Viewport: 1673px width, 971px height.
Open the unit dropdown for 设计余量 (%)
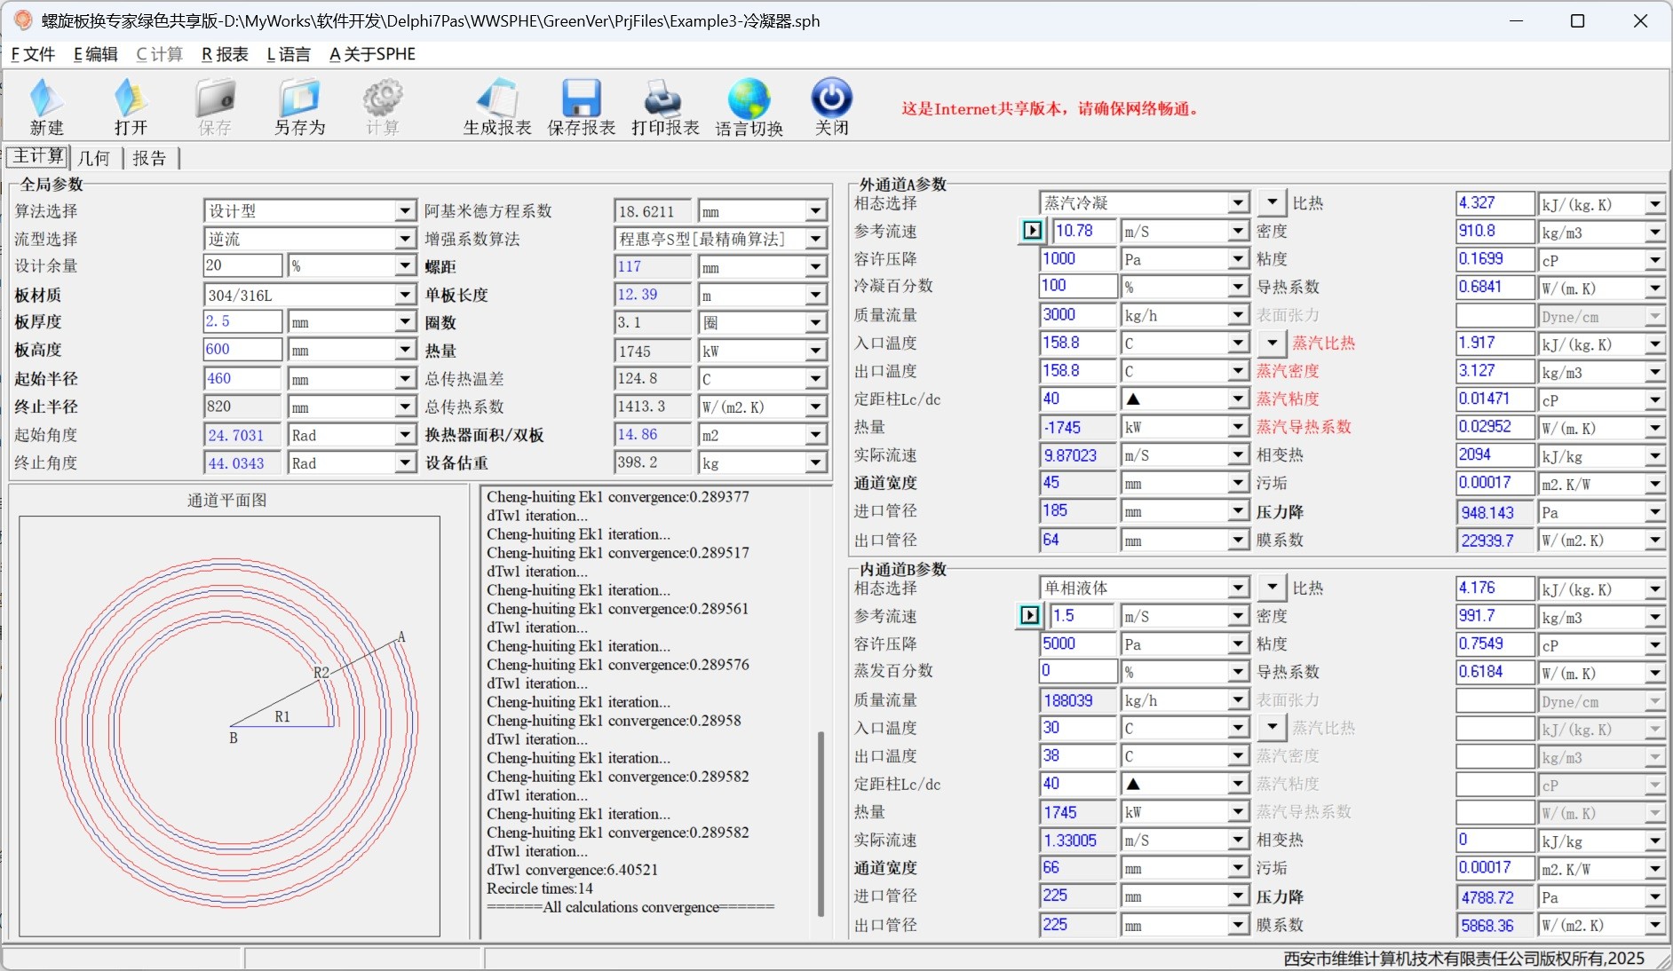click(x=405, y=265)
